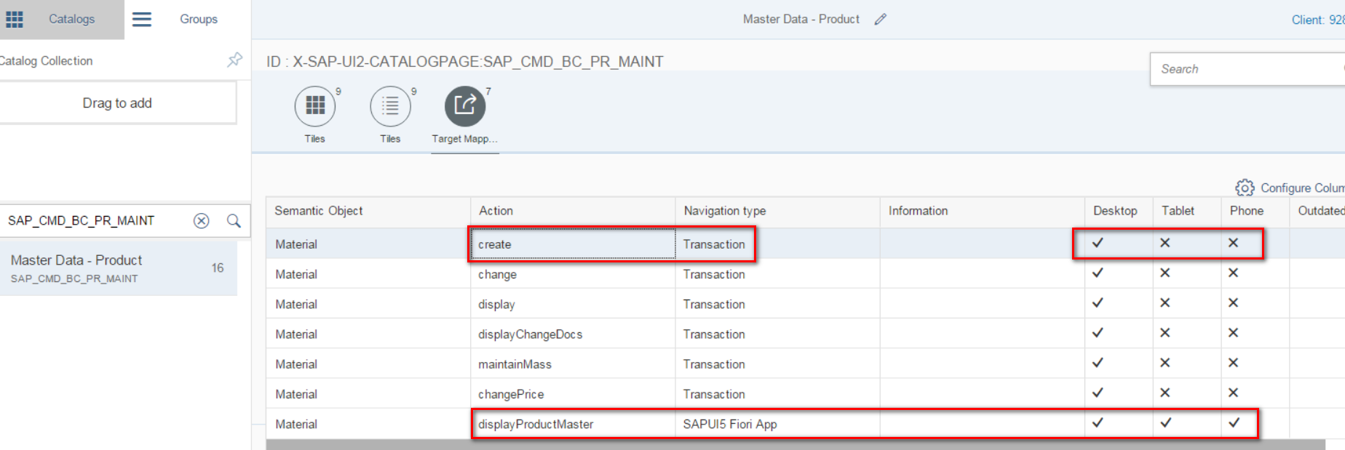Pin the Catalog Collection panel

[234, 60]
